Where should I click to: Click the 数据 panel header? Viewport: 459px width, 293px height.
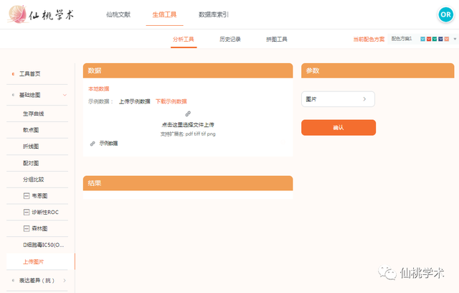[x=188, y=70]
